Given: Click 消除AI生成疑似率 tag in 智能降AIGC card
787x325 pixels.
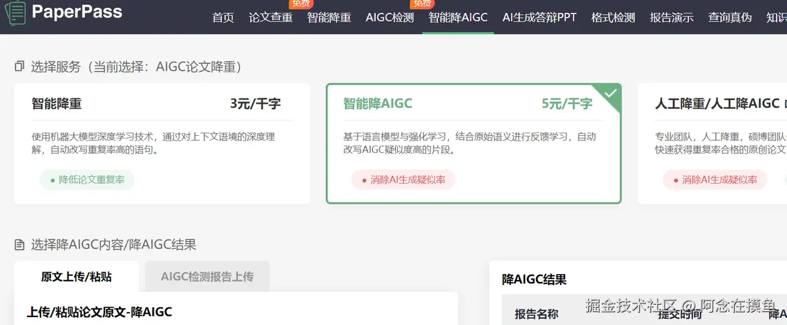Looking at the screenshot, I should 403,180.
